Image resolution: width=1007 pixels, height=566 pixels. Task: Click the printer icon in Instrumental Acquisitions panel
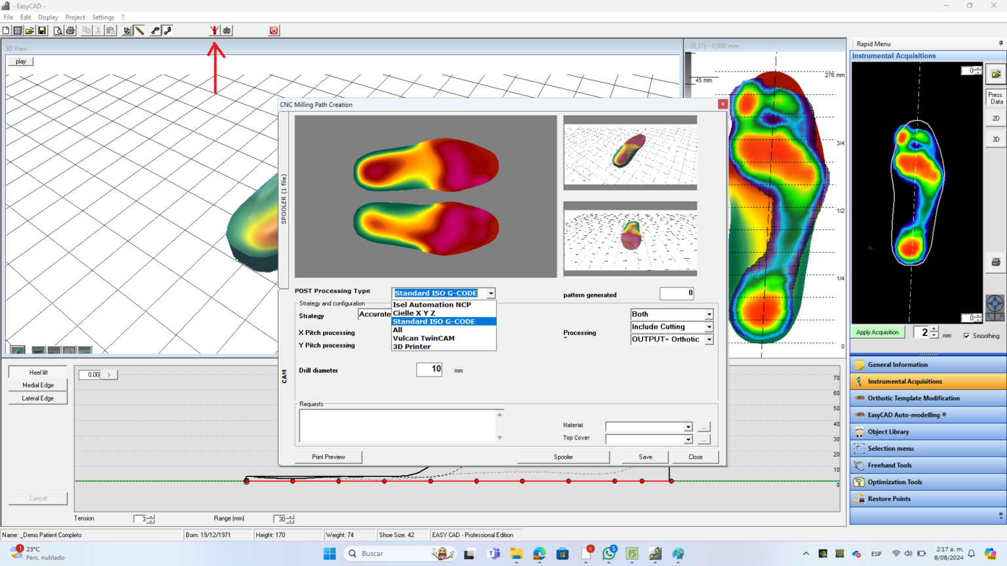996,261
